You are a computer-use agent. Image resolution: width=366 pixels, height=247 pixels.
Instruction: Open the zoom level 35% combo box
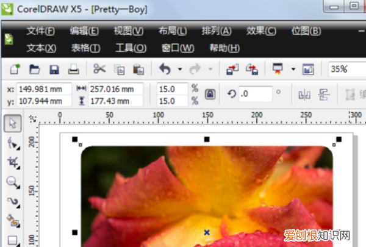(346, 70)
